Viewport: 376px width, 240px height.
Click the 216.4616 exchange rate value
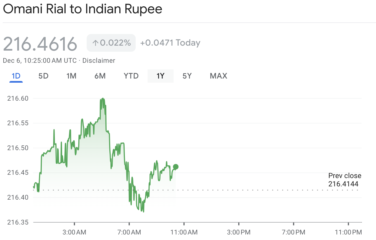(x=40, y=44)
